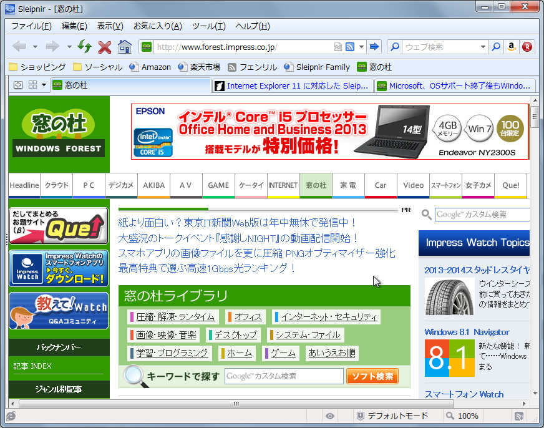
Task: Click the Amazon search icon in the toolbar
Action: click(512, 47)
